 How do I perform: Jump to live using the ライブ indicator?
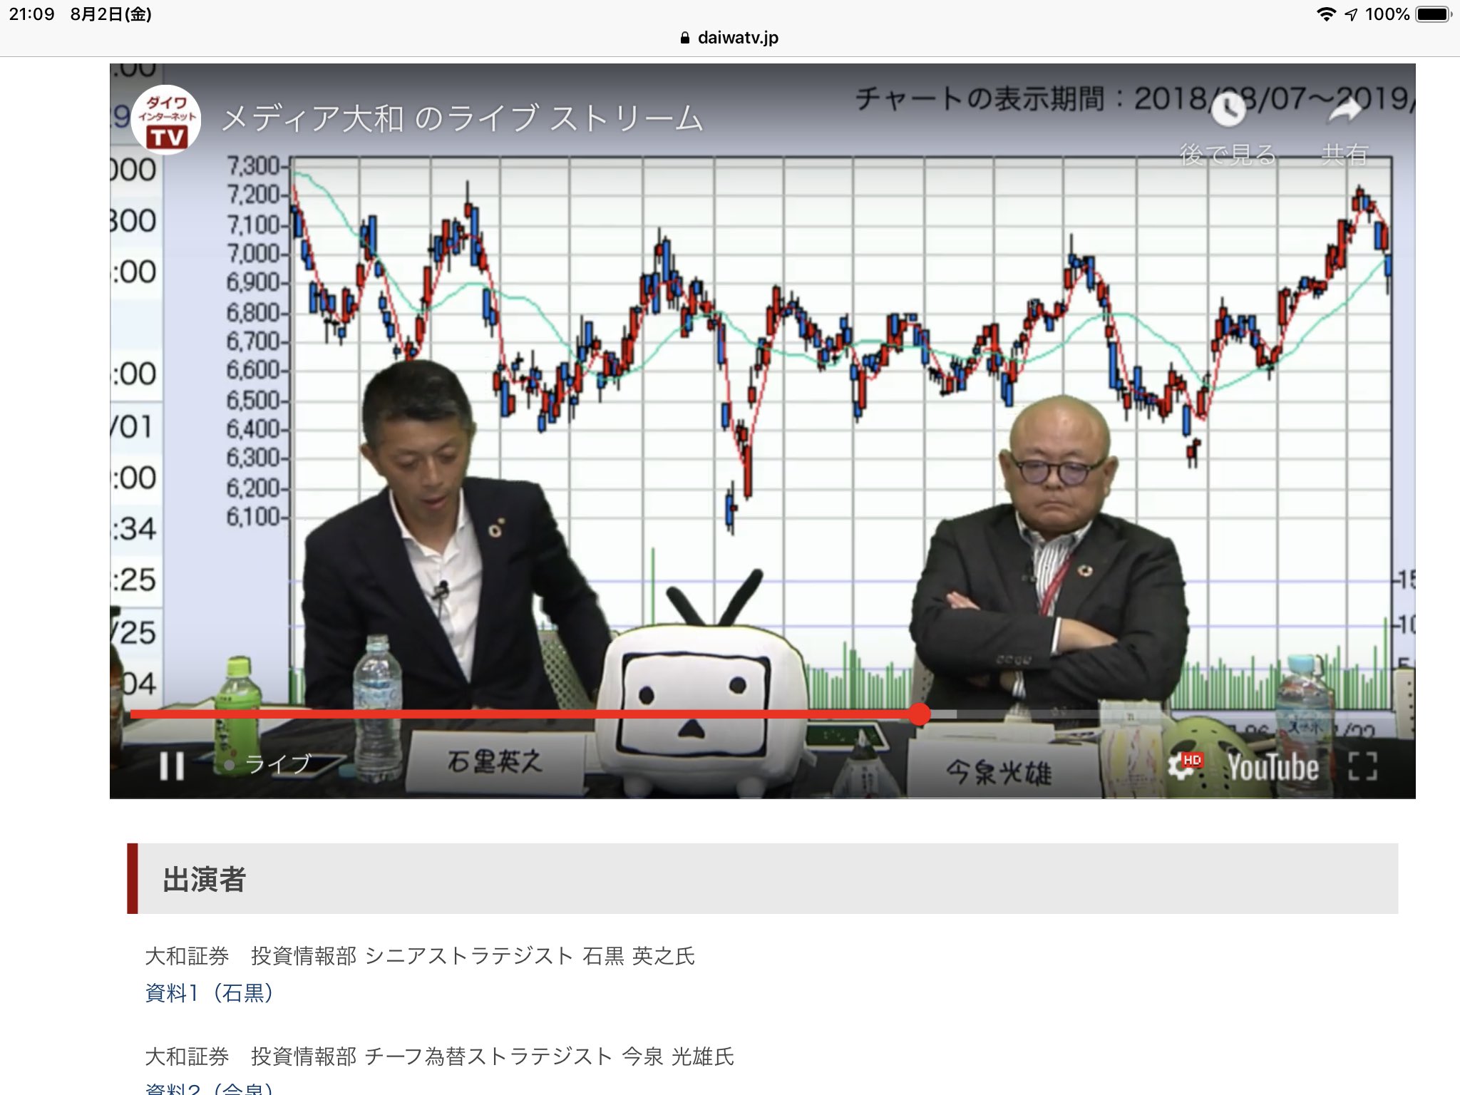268,764
